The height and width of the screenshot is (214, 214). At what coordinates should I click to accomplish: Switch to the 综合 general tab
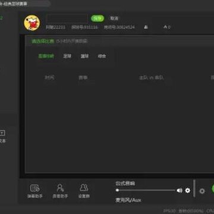pyautogui.click(x=102, y=56)
